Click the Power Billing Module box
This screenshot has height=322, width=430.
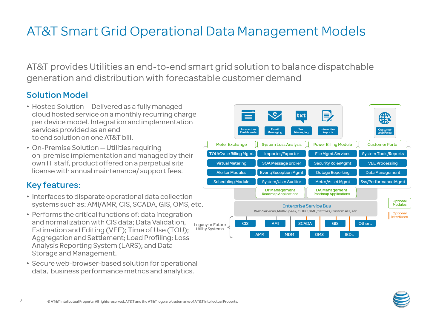pos(333,144)
